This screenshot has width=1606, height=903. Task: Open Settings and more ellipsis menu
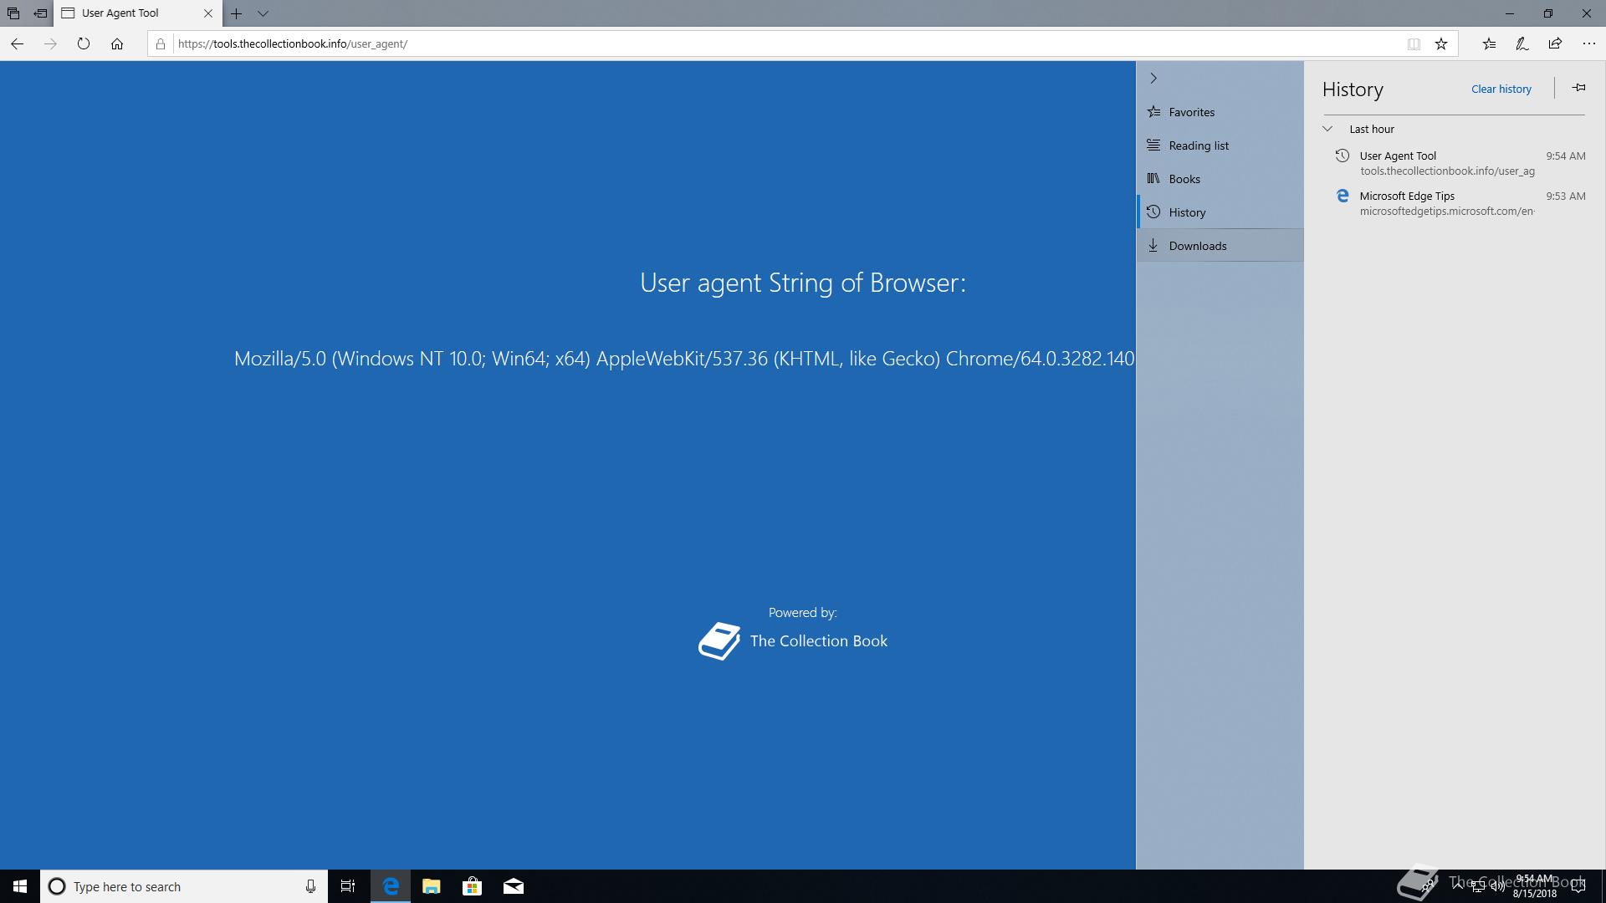(1588, 43)
